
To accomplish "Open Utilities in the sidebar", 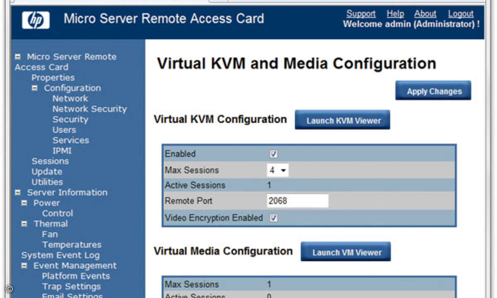I will click(47, 182).
